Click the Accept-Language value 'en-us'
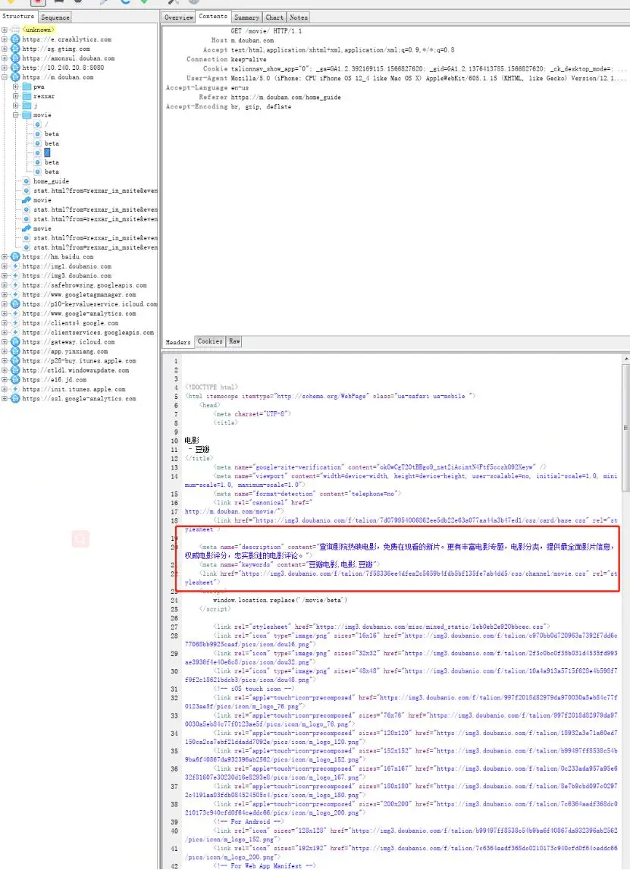Viewport: 630px width, 870px height. [240, 88]
